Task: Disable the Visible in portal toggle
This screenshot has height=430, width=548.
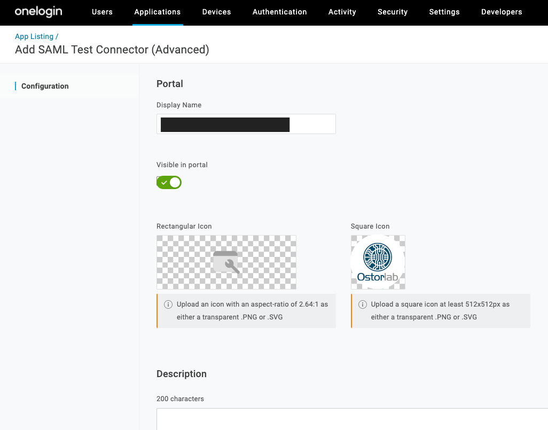Action: (x=169, y=183)
